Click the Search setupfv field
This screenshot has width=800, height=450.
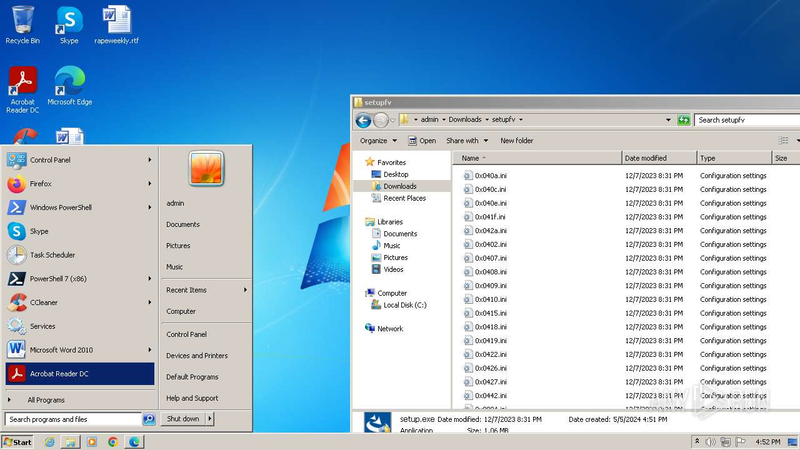point(747,120)
